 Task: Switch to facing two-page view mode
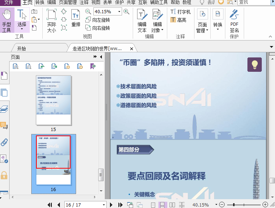[x=172, y=205]
